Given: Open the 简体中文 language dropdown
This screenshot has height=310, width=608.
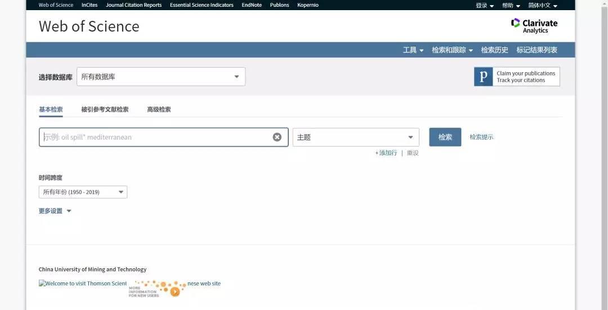Looking at the screenshot, I should click(543, 6).
